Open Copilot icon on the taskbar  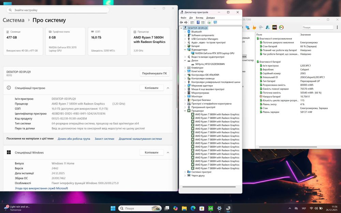176,208
